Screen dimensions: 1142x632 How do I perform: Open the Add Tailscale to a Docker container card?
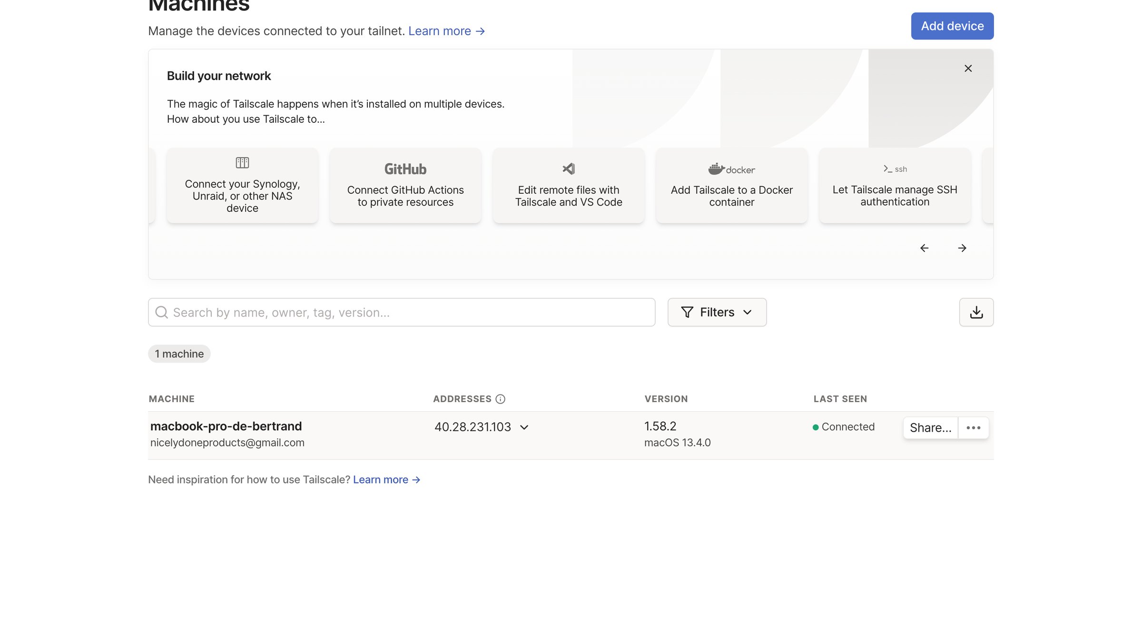[732, 186]
